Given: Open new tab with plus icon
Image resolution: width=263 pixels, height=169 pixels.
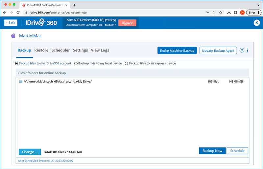Looking at the screenshot, I should (74, 5).
